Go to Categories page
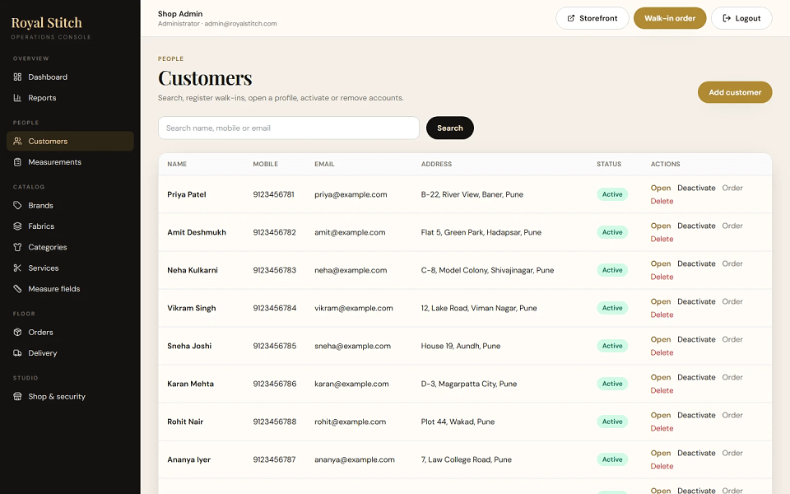The width and height of the screenshot is (790, 494). [70, 247]
